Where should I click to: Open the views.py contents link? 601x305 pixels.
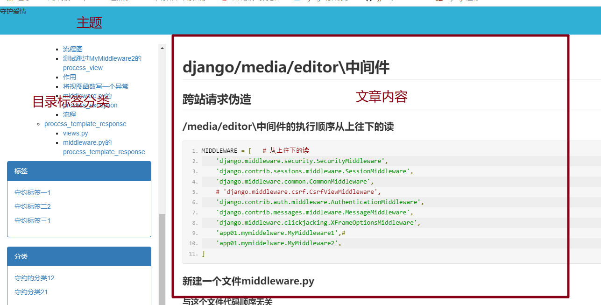pyautogui.click(x=76, y=133)
